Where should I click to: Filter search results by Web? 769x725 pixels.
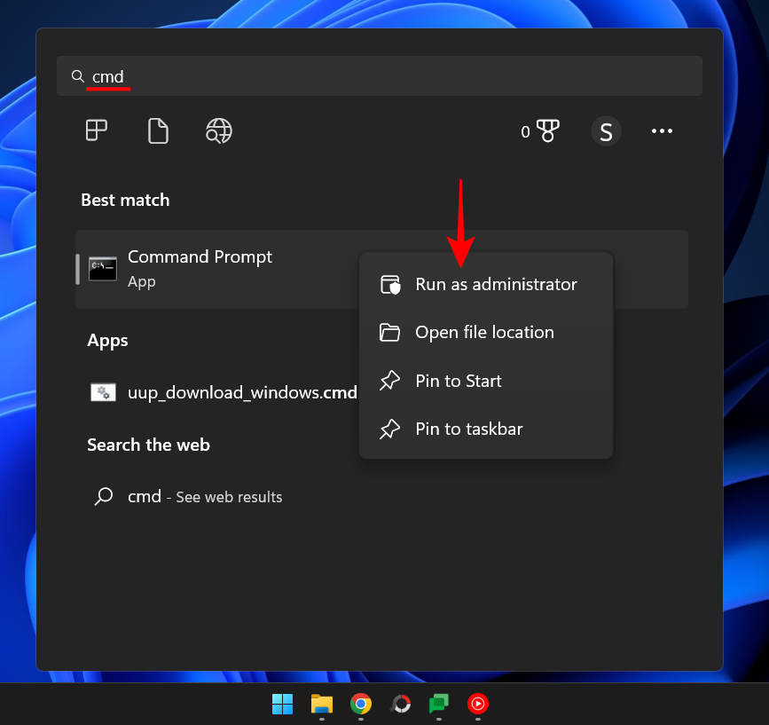[218, 130]
